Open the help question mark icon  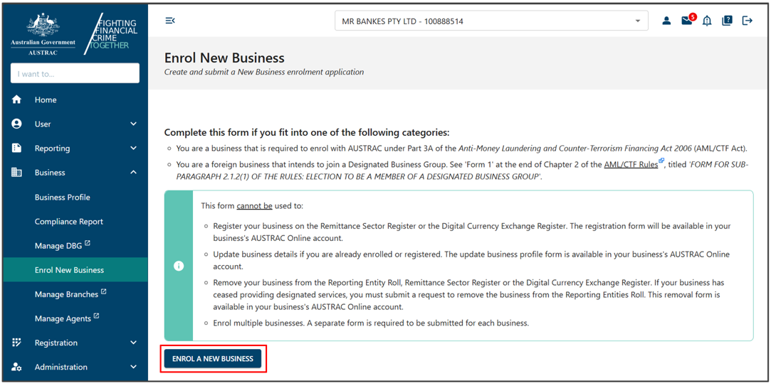click(x=728, y=21)
